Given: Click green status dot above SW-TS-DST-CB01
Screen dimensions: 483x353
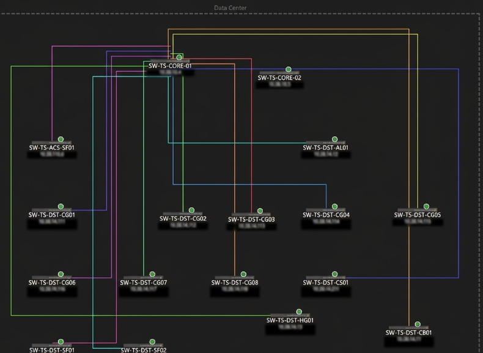Looking at the screenshot, I should tap(418, 324).
